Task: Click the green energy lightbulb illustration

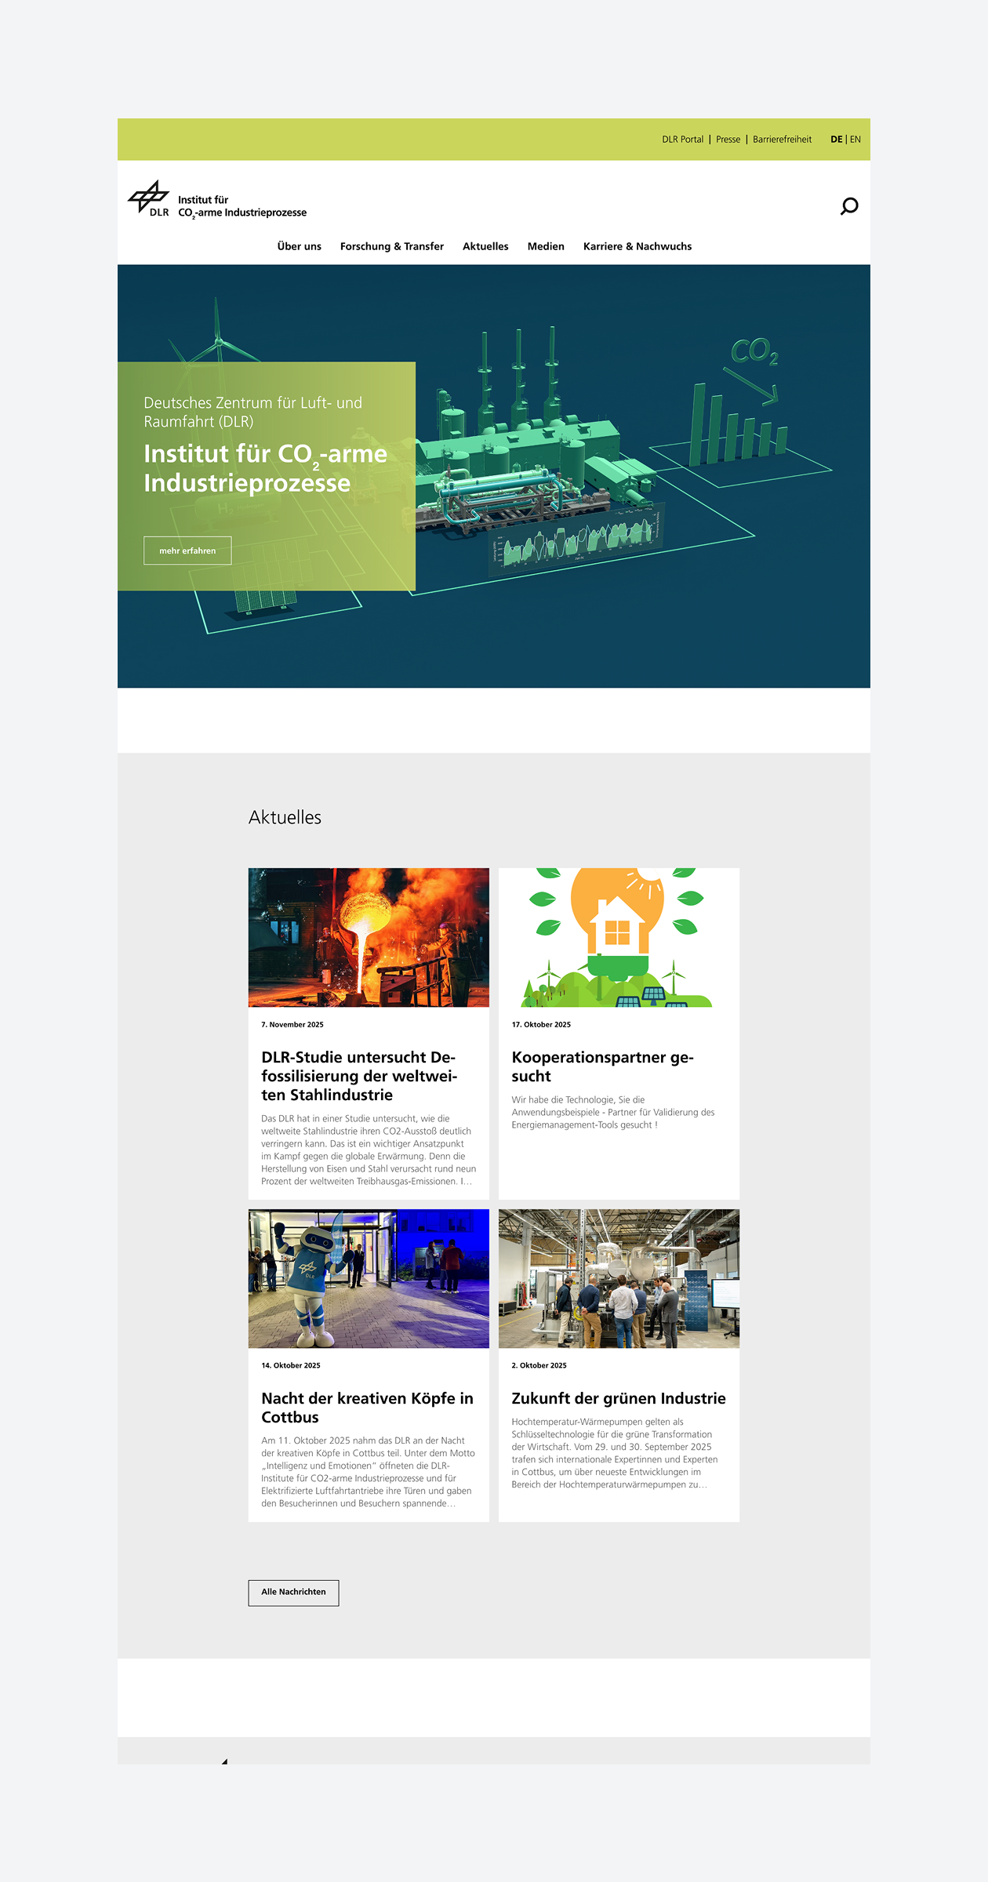Action: (x=619, y=937)
